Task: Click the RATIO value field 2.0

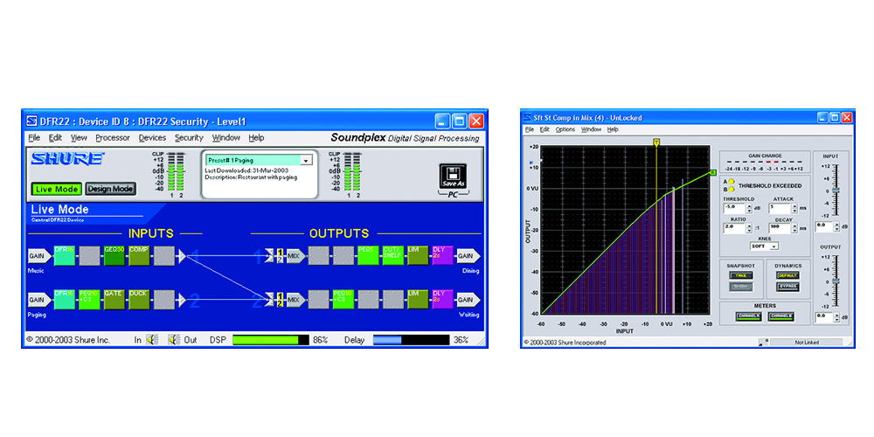Action: click(735, 228)
